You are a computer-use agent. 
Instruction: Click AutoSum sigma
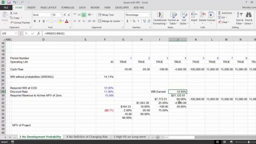pyautogui.click(x=225, y=13)
